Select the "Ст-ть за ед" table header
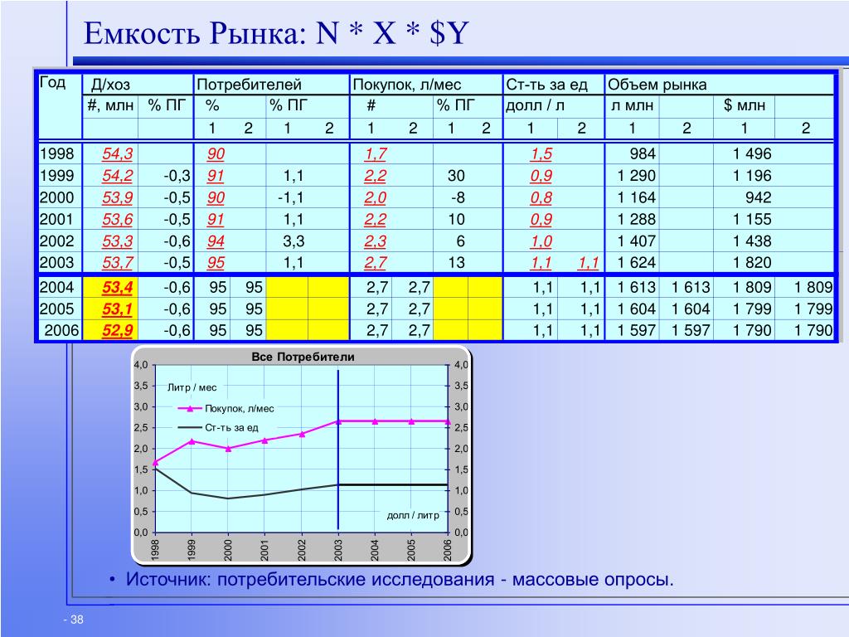 tap(546, 85)
